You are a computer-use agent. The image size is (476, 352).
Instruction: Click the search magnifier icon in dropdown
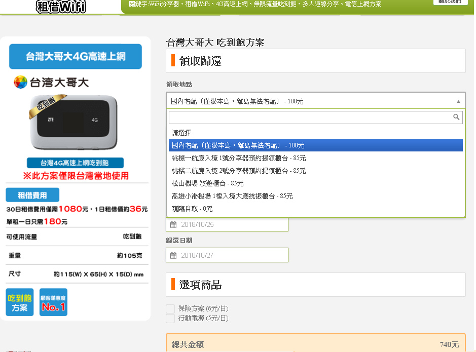point(456,117)
